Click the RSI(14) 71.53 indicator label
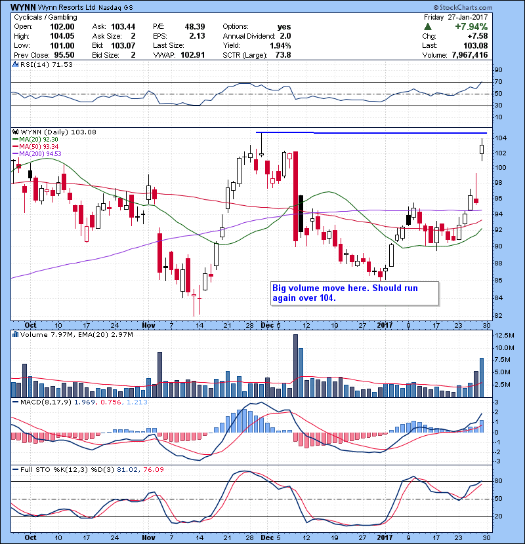525x544 pixels. pyautogui.click(x=47, y=64)
